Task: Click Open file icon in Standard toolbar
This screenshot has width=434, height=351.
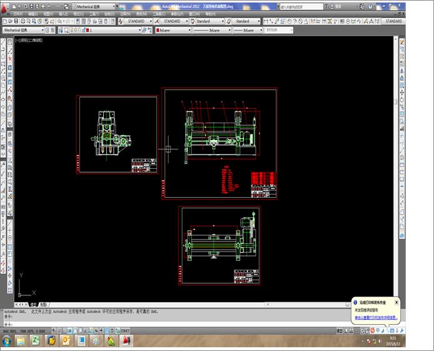Action: coord(10,21)
